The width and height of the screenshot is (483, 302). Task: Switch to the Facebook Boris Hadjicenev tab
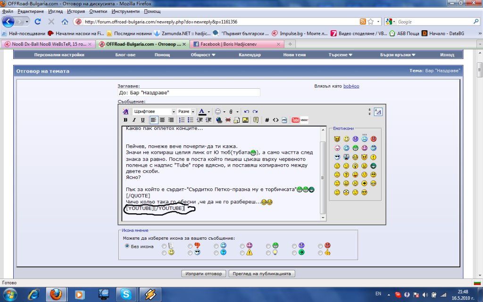point(237,44)
